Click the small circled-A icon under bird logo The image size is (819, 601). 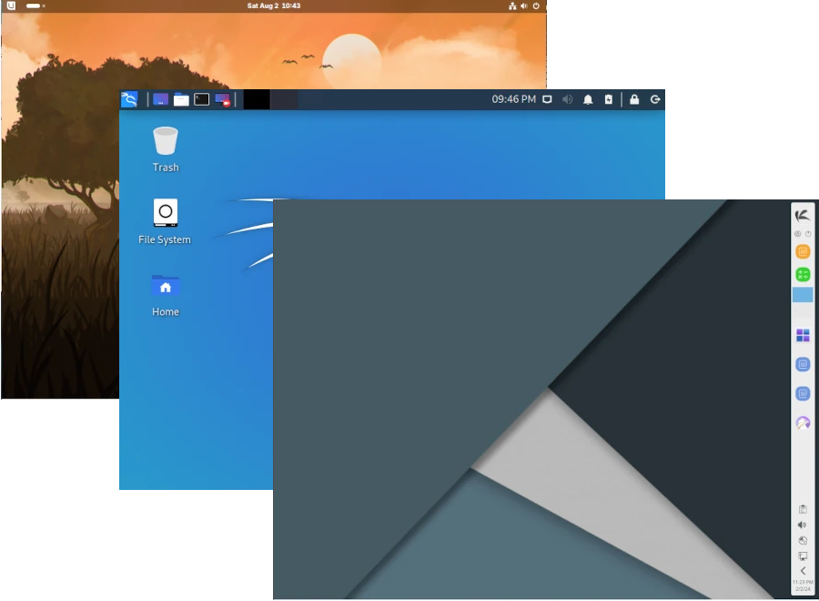pos(797,234)
